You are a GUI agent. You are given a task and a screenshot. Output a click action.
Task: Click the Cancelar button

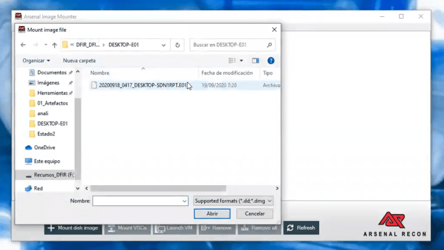click(x=254, y=214)
